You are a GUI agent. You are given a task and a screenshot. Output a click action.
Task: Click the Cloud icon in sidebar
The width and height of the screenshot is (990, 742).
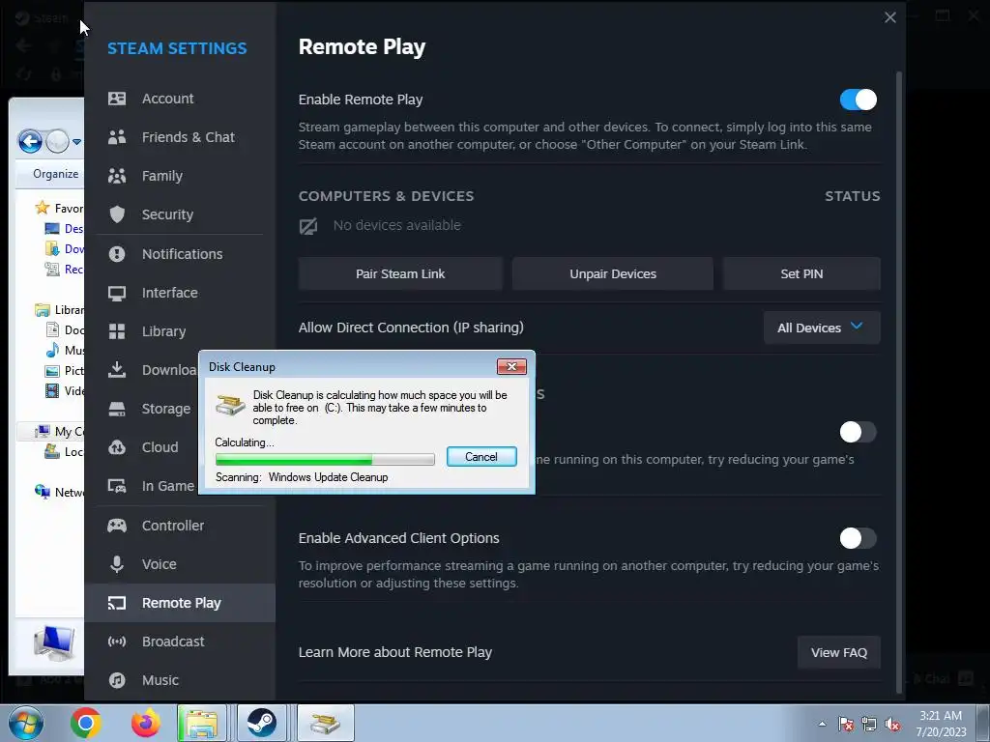(x=117, y=447)
